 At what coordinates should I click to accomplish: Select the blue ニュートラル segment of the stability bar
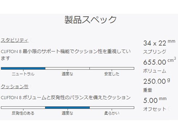23,68
